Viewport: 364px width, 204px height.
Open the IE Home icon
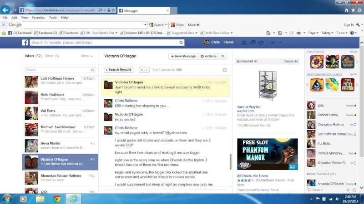tap(347, 10)
